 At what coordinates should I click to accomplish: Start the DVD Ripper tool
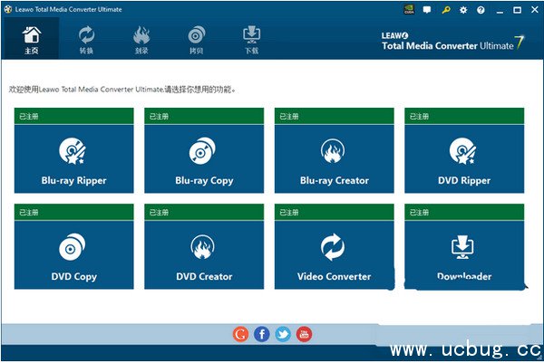point(463,158)
